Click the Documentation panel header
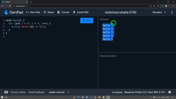 (x=108, y=56)
